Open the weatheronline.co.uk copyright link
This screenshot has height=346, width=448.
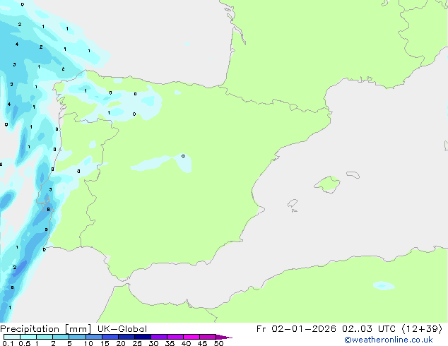tap(389, 340)
